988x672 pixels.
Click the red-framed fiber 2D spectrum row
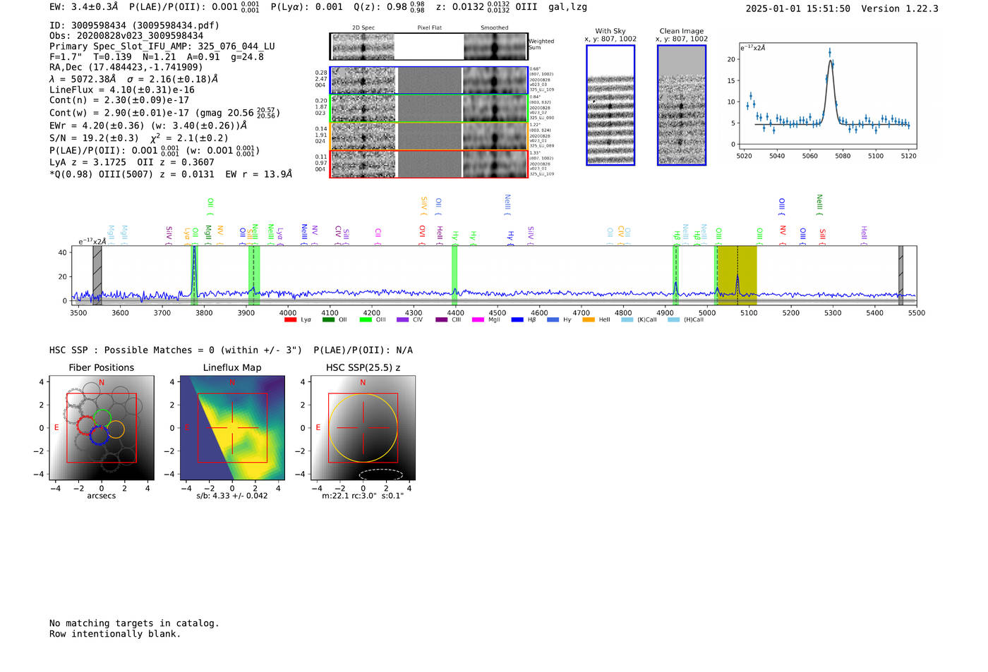pyautogui.click(x=429, y=164)
